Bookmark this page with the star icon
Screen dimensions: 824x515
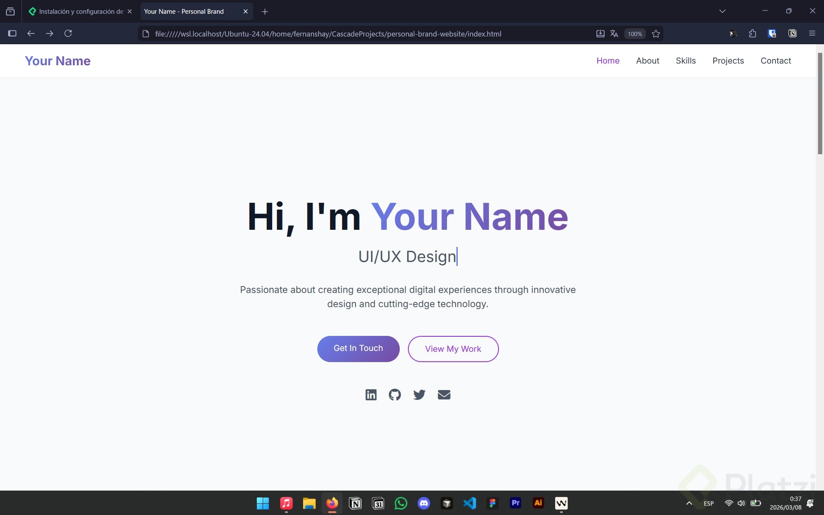[x=656, y=34]
